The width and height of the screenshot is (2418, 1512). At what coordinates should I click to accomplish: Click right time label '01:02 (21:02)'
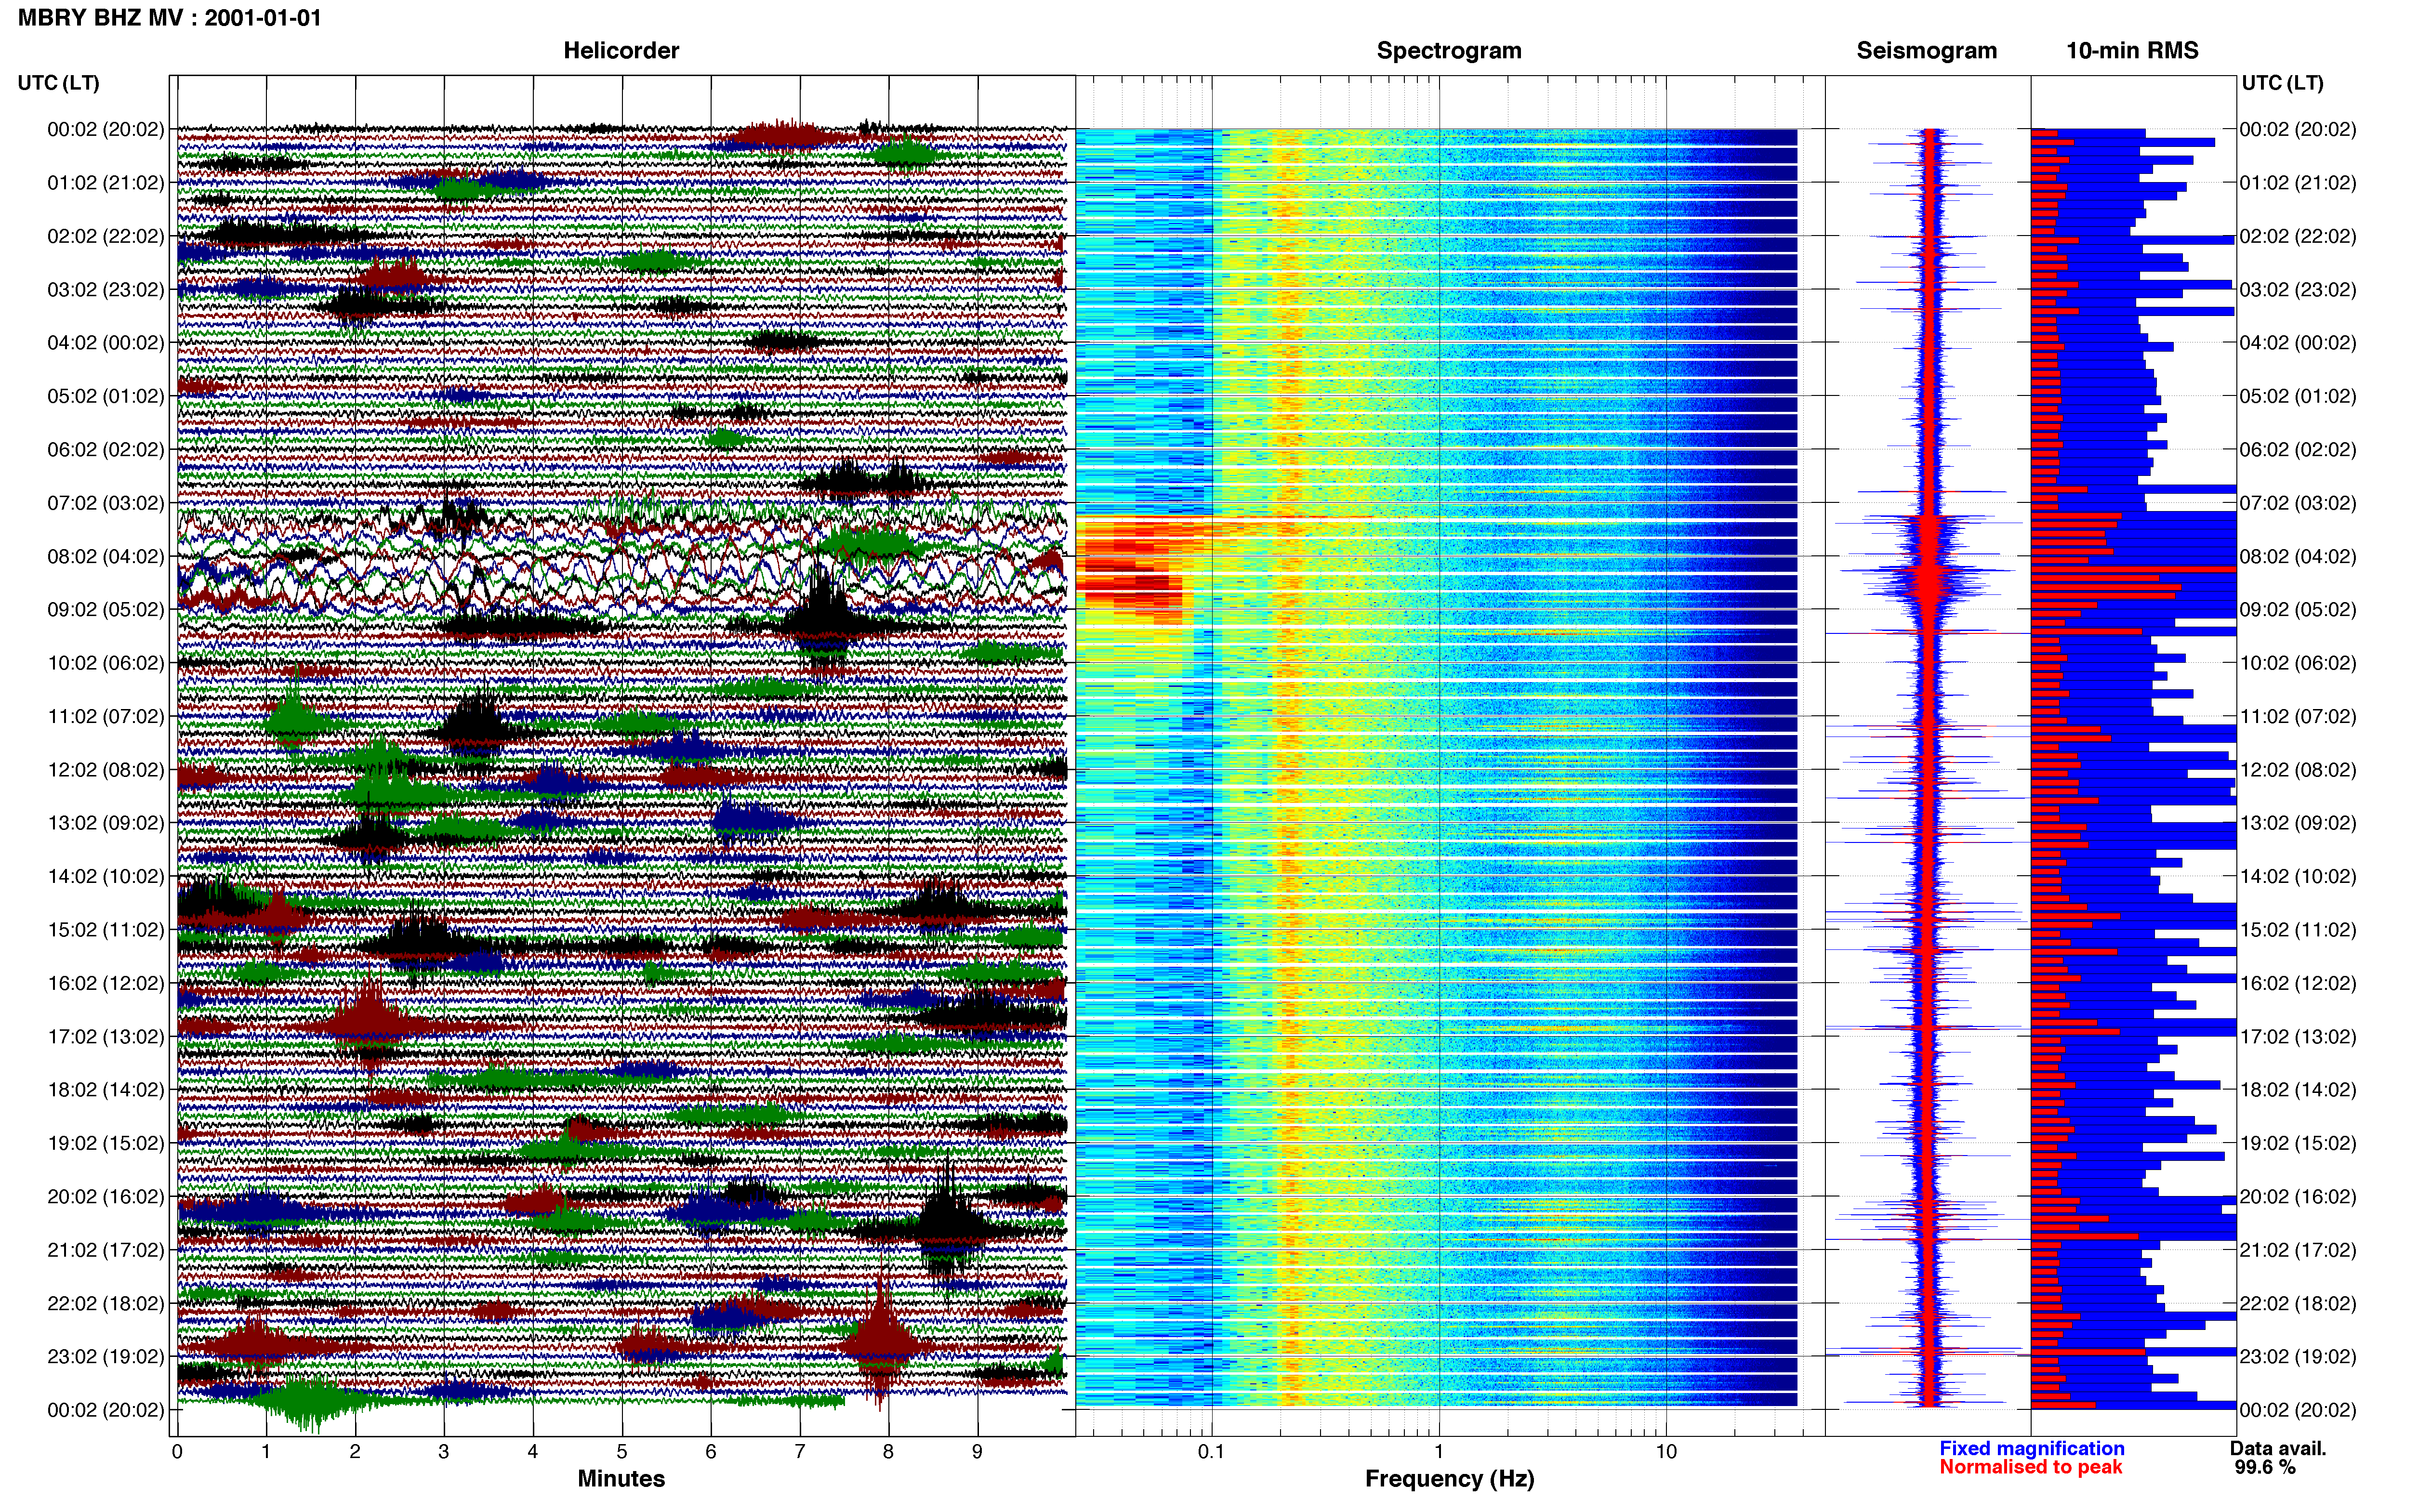pos(2298,183)
